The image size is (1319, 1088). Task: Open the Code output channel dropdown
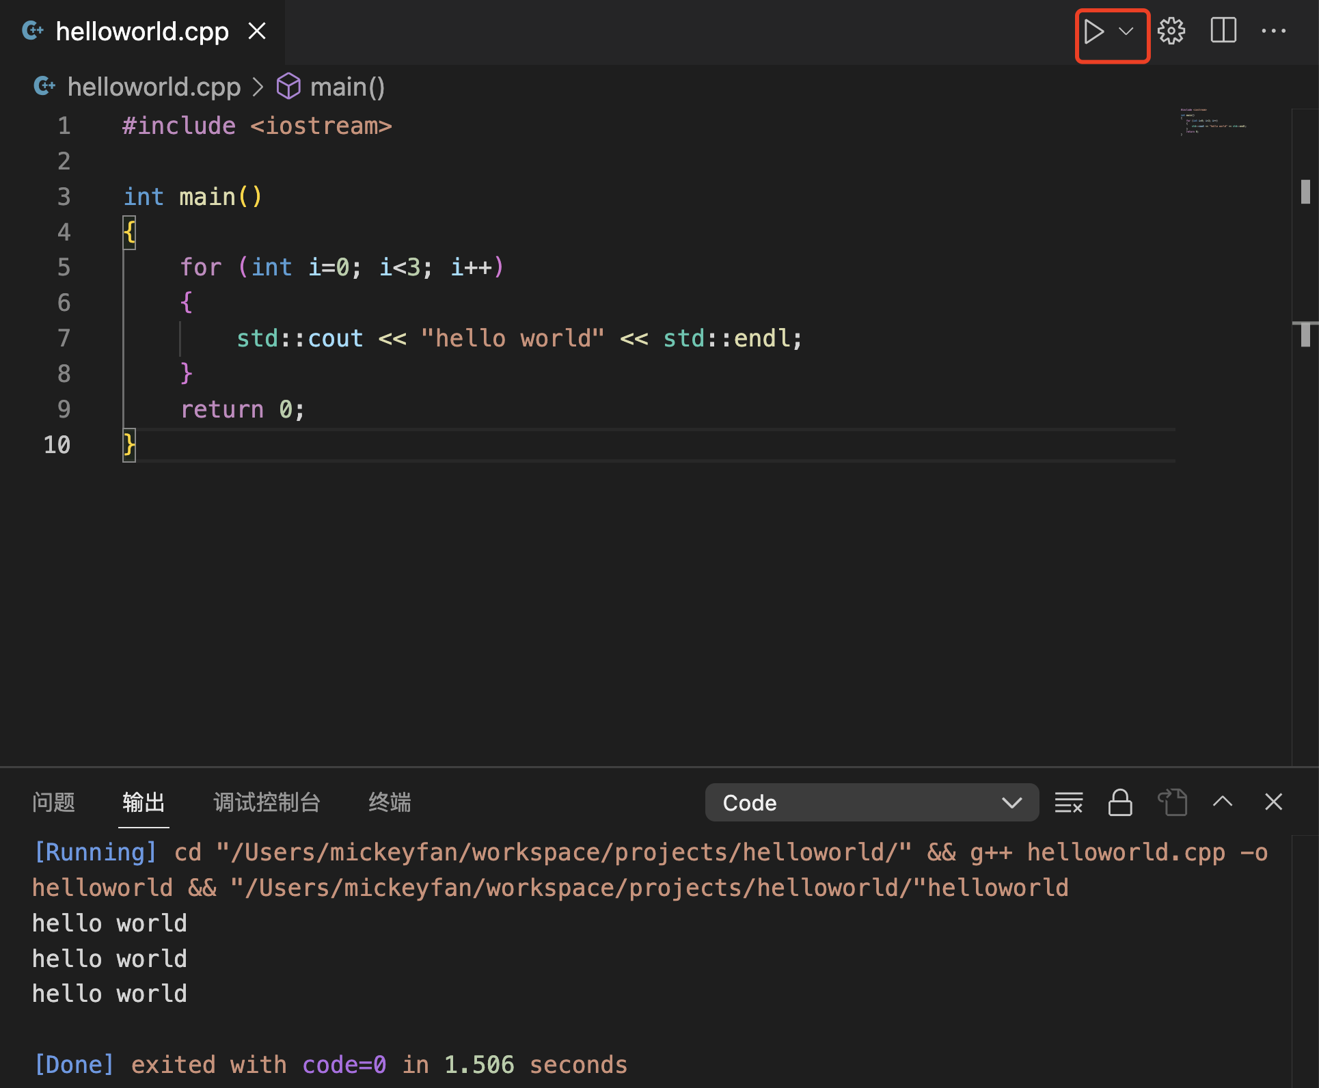[x=872, y=802]
